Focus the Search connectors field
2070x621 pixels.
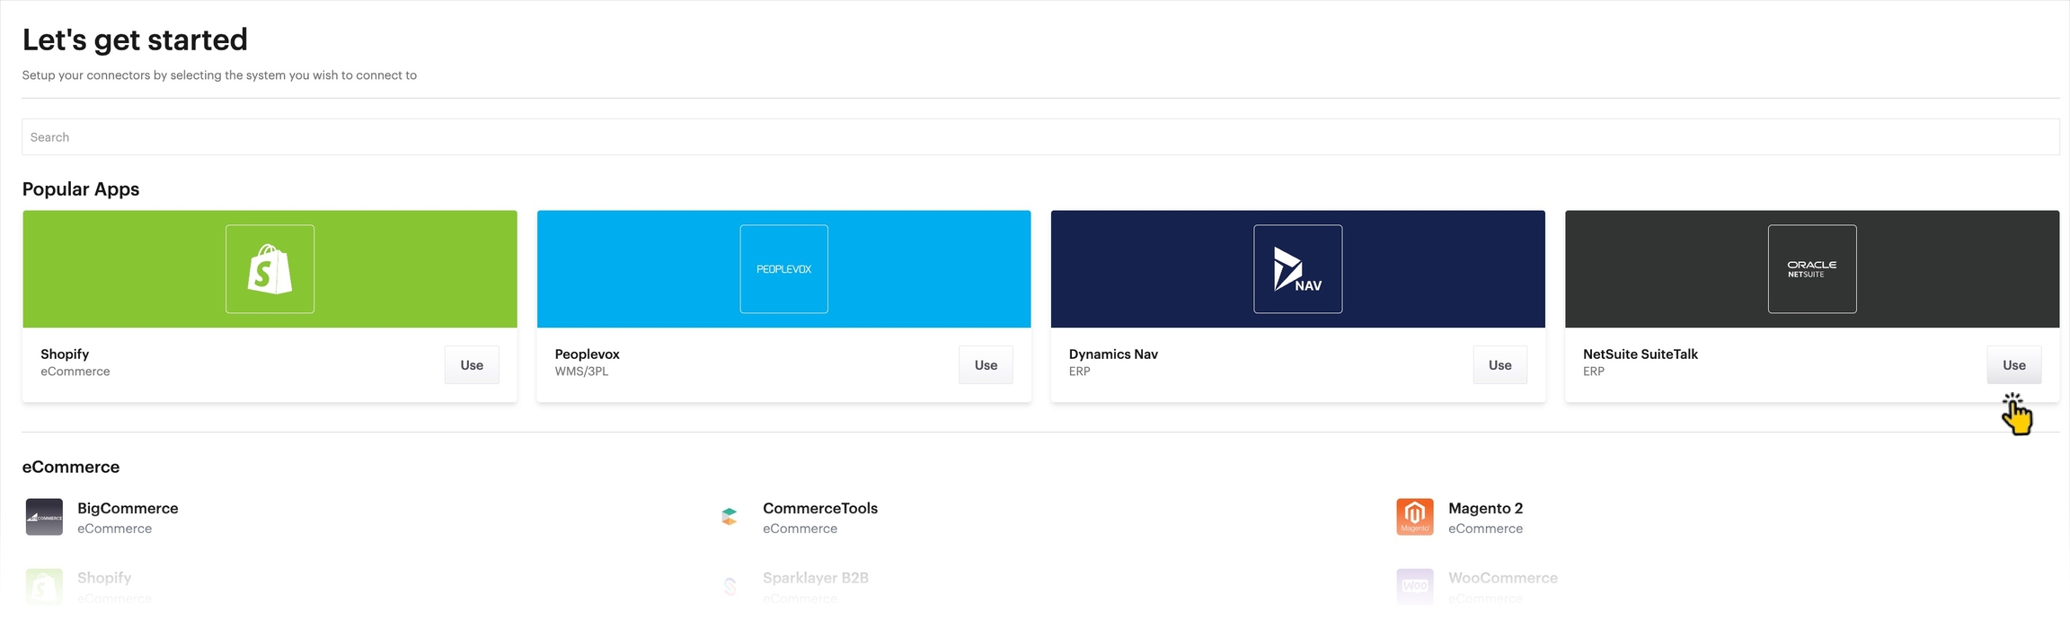pos(1040,137)
